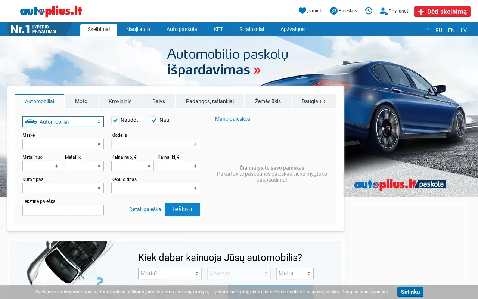Open saved items heart icon
This screenshot has width=478, height=299.
(302, 11)
